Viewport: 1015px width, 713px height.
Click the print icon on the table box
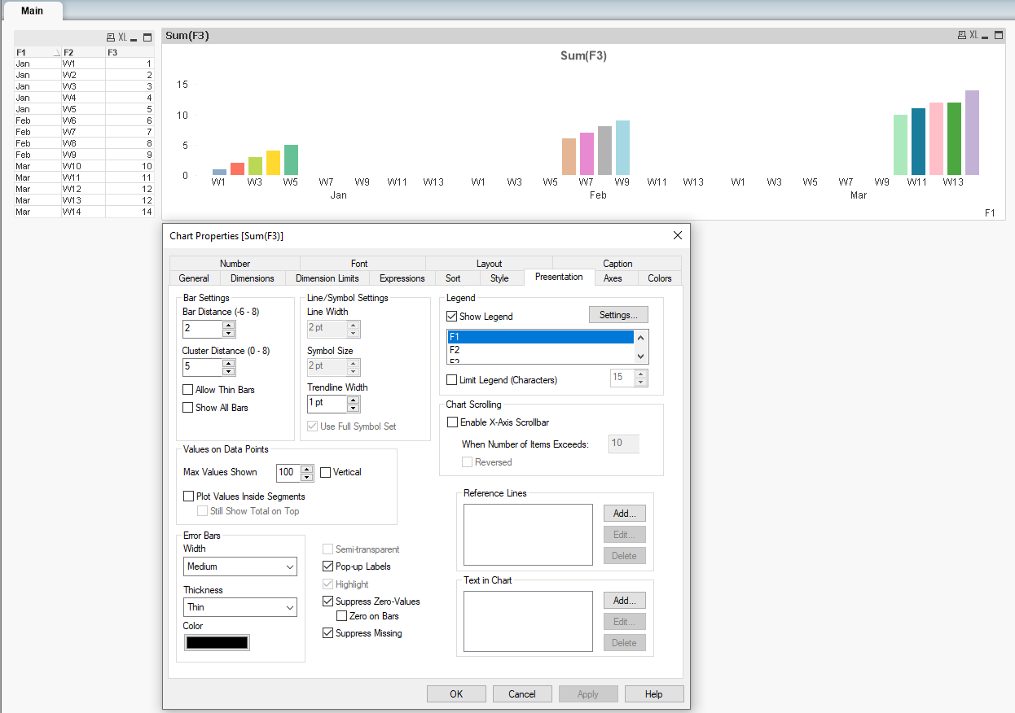coord(111,37)
